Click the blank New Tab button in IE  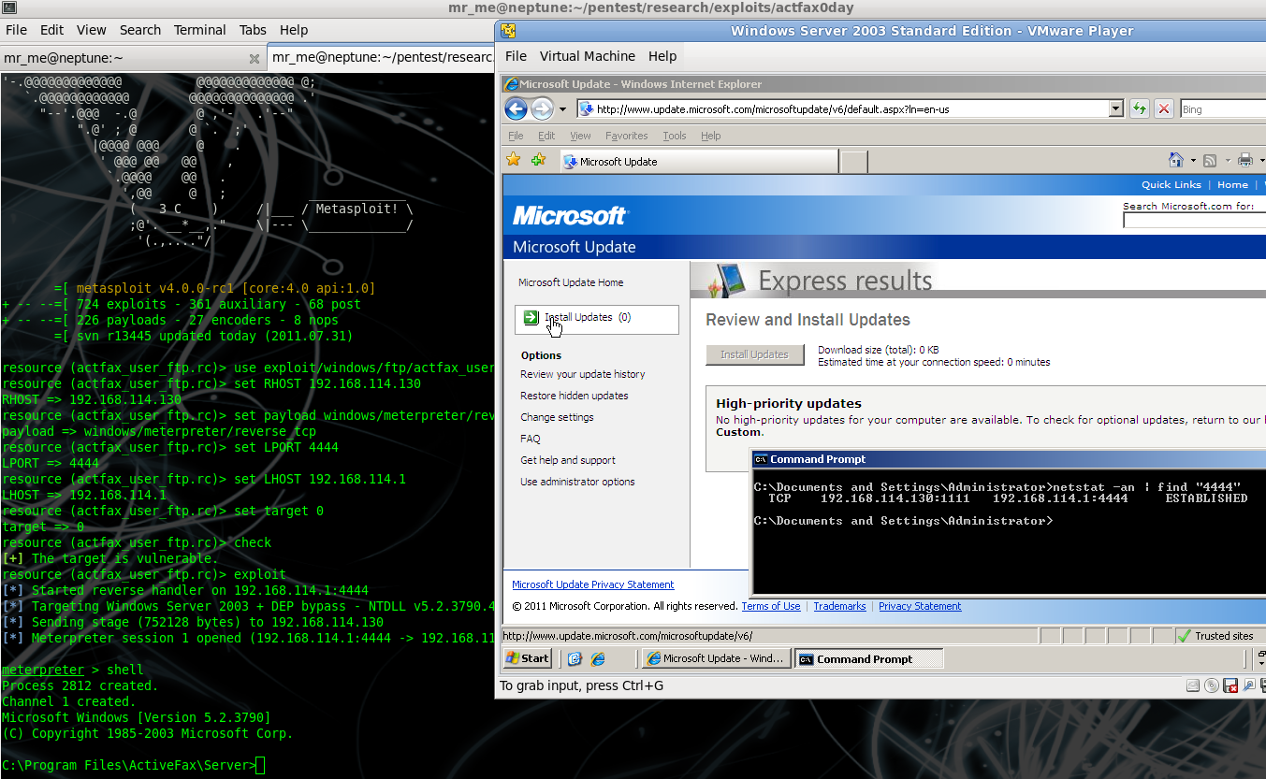(854, 162)
